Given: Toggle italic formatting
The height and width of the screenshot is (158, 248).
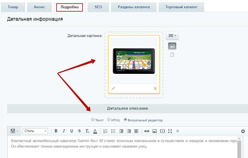Looking at the screenshot, I should (x=64, y=131).
